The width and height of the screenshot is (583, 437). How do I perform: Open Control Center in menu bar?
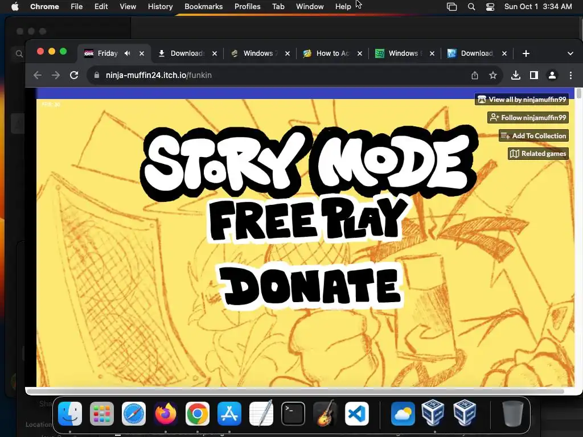point(490,7)
